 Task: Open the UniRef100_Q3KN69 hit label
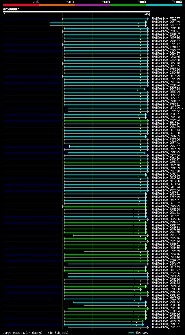pyautogui.click(x=166, y=73)
